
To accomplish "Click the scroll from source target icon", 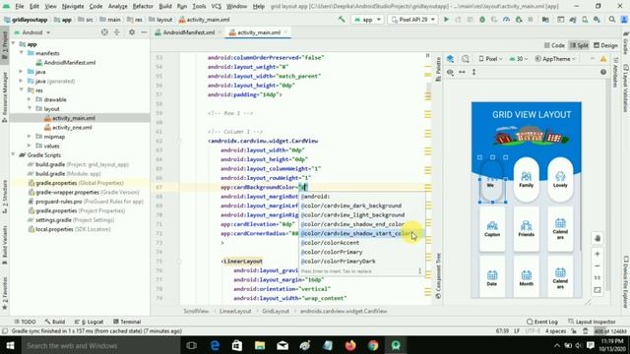I will point(104,32).
